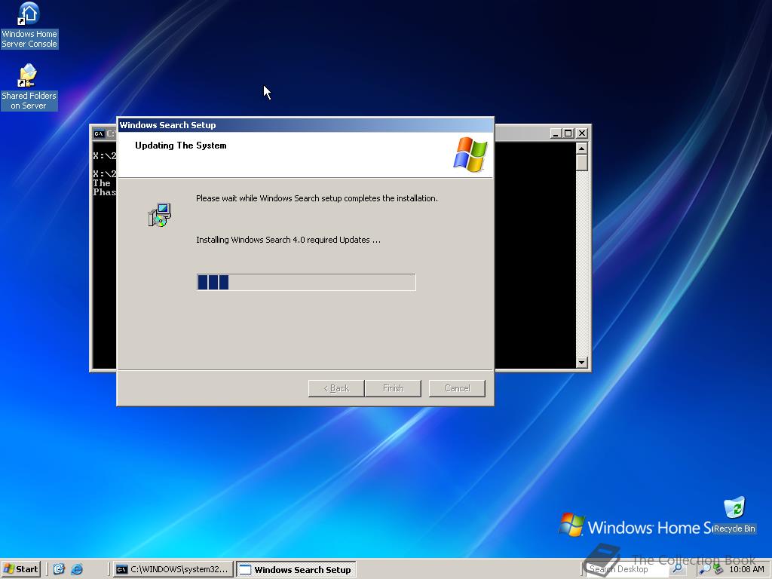Close the command prompt window
The image size is (772, 579).
click(582, 133)
